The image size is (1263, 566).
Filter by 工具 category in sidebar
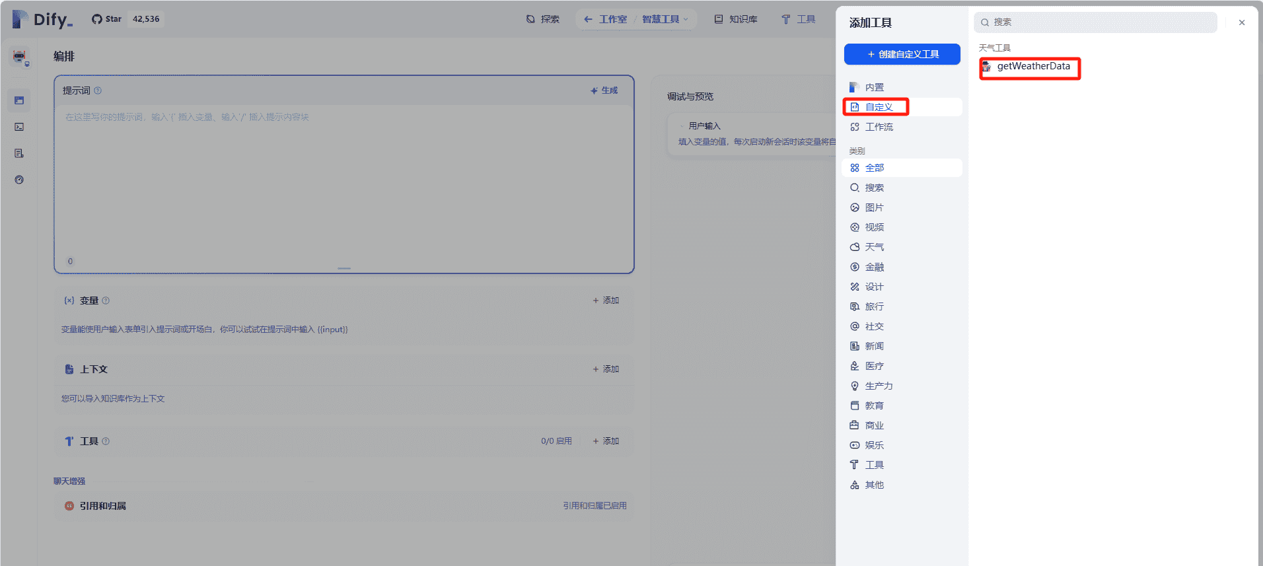click(902, 465)
